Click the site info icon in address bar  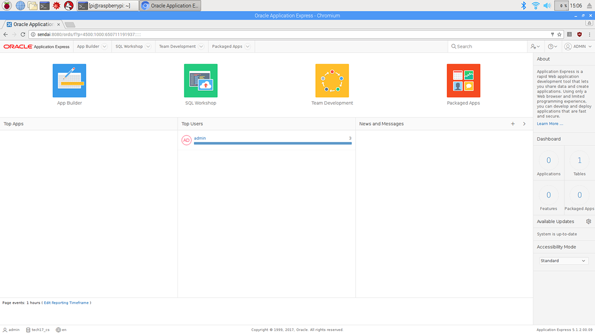coord(33,34)
